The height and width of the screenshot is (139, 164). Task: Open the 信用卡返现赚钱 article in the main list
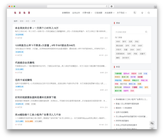(x=24, y=80)
